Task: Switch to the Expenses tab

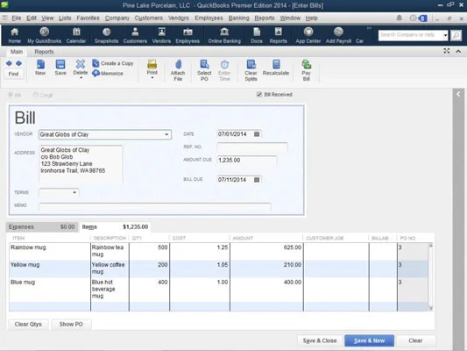Action: pos(42,227)
